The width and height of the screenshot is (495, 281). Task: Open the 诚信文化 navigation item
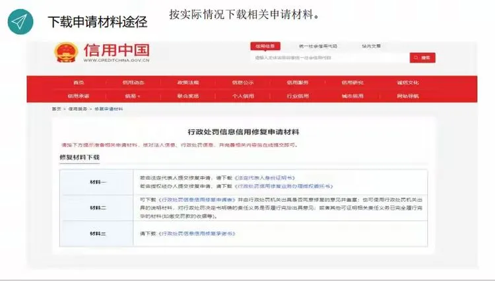point(407,82)
